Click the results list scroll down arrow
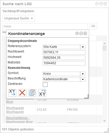Viewport: 109px width, 133px height. (x=104, y=121)
